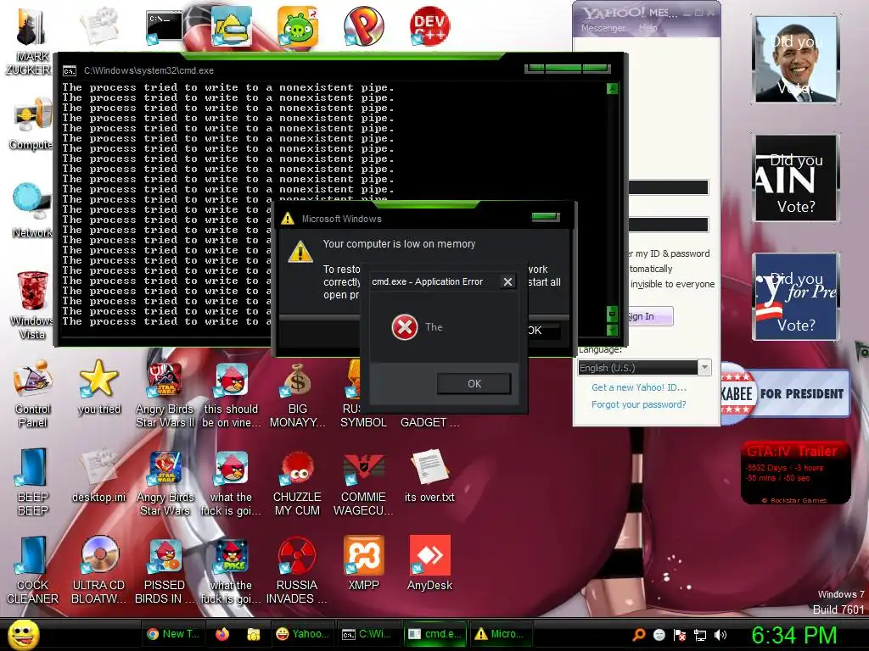Close the cmd.exe Application Error dialog
This screenshot has height=651, width=869.
(x=507, y=281)
